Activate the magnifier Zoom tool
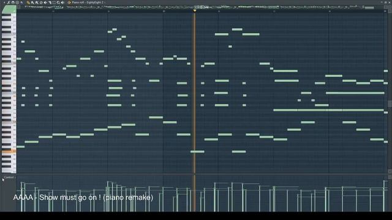 58,2
